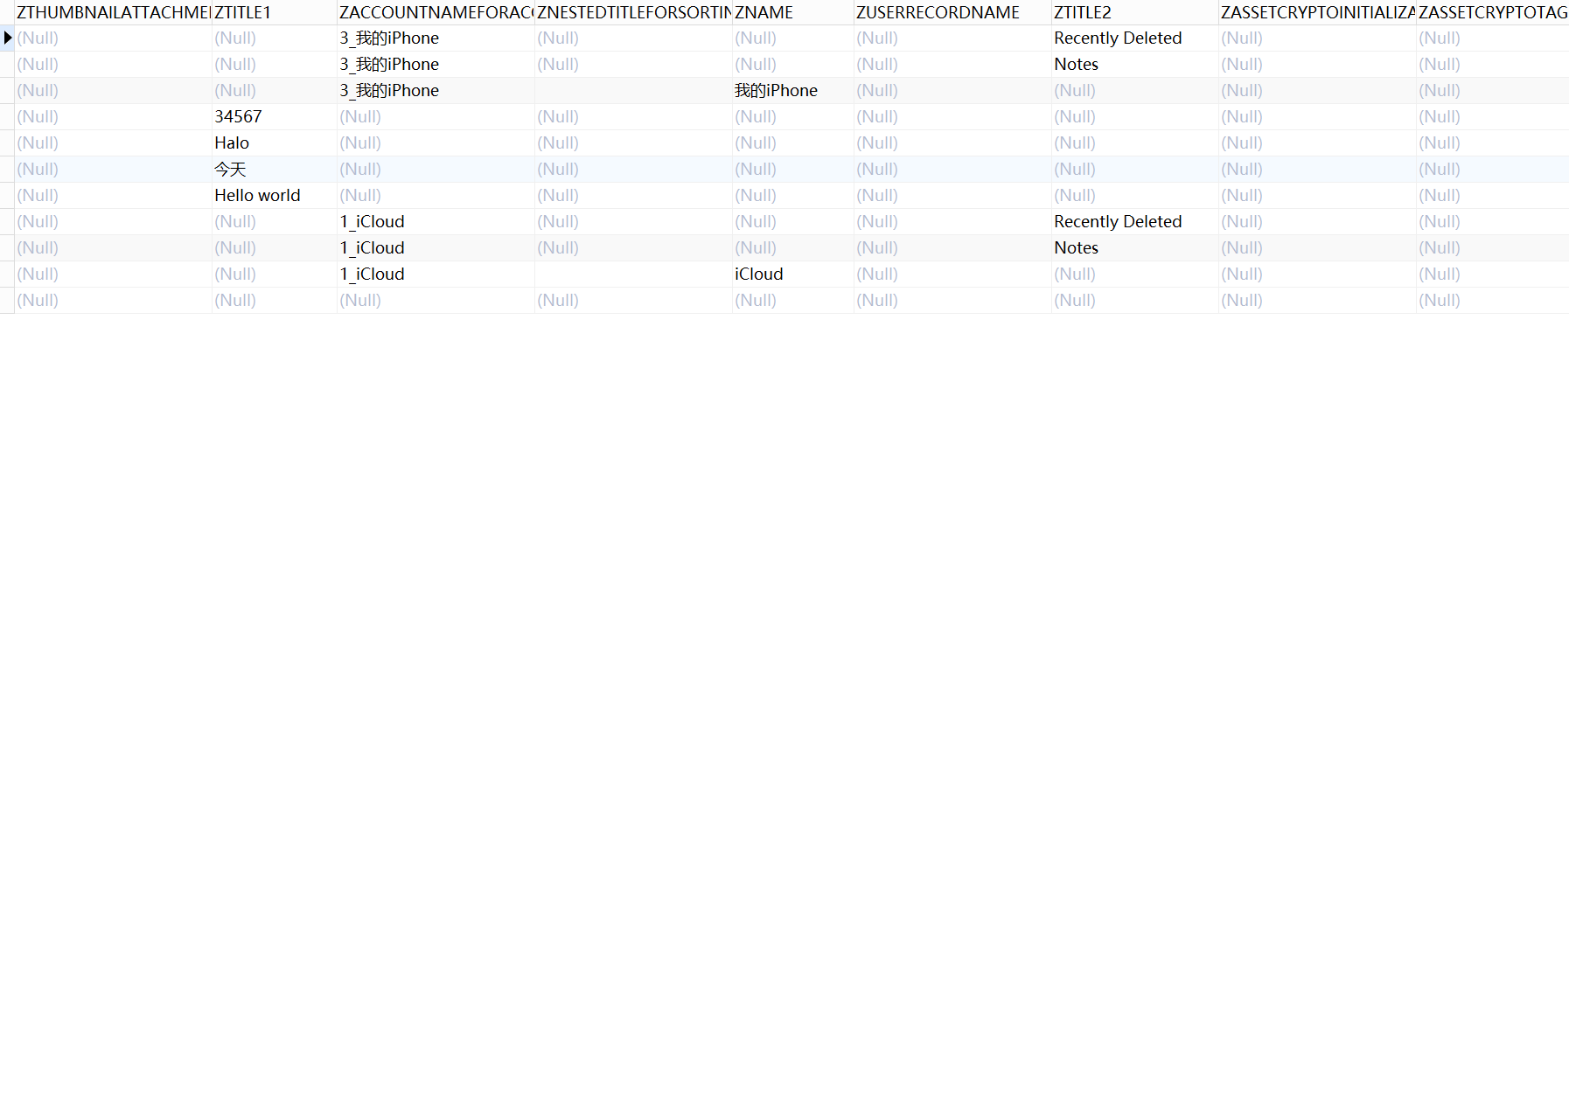Image resolution: width=1569 pixels, height=1105 pixels.
Task: Select the 1_iCloud cell beside iCloud name
Action: pos(372,274)
